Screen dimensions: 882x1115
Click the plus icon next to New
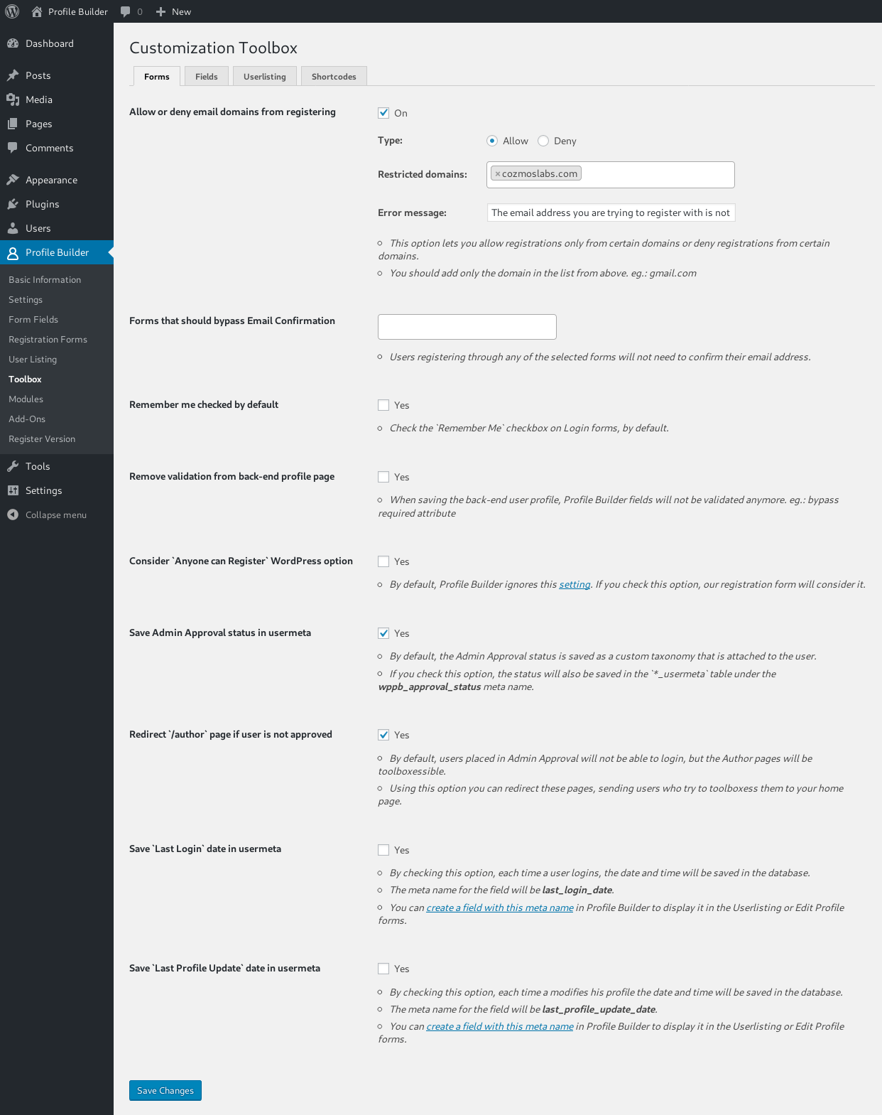[x=161, y=11]
